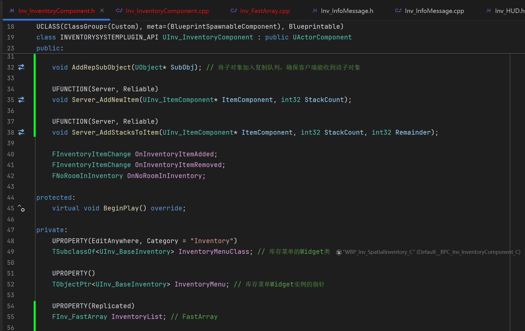Close the Inv_InventoryComponent.h tab
The width and height of the screenshot is (525, 331).
click(x=102, y=11)
